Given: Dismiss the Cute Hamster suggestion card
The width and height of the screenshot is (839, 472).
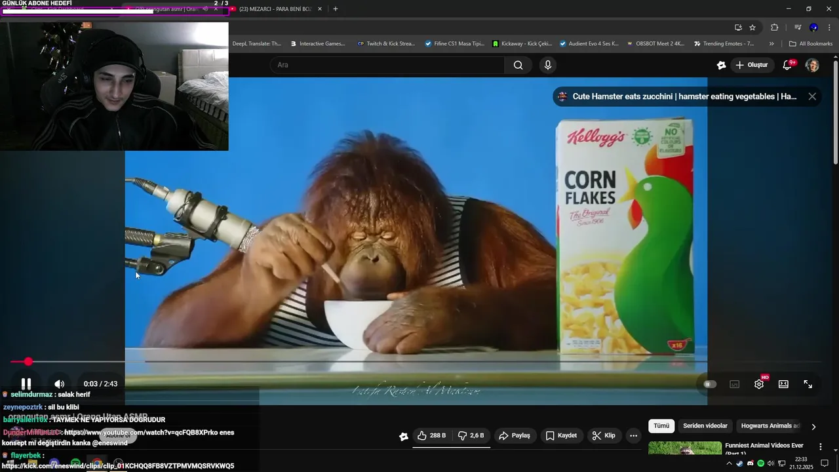Looking at the screenshot, I should click(812, 96).
